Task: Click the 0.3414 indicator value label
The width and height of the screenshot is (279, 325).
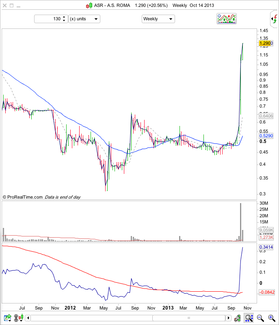Action: (x=266, y=247)
